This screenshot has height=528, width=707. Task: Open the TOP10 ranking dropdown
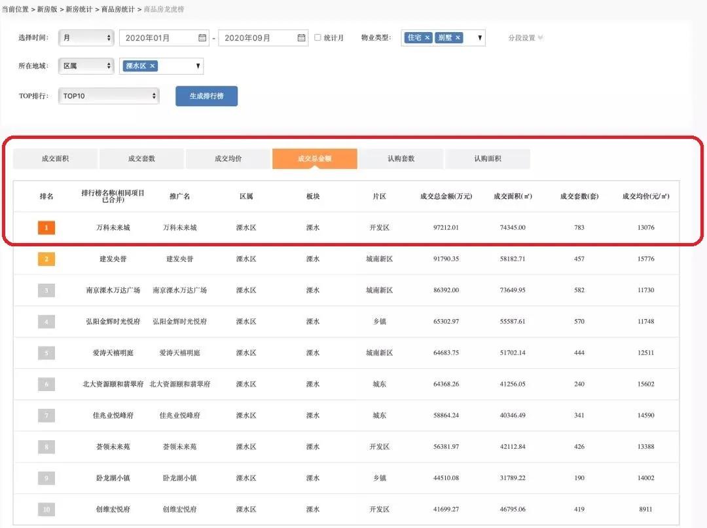pyautogui.click(x=109, y=96)
